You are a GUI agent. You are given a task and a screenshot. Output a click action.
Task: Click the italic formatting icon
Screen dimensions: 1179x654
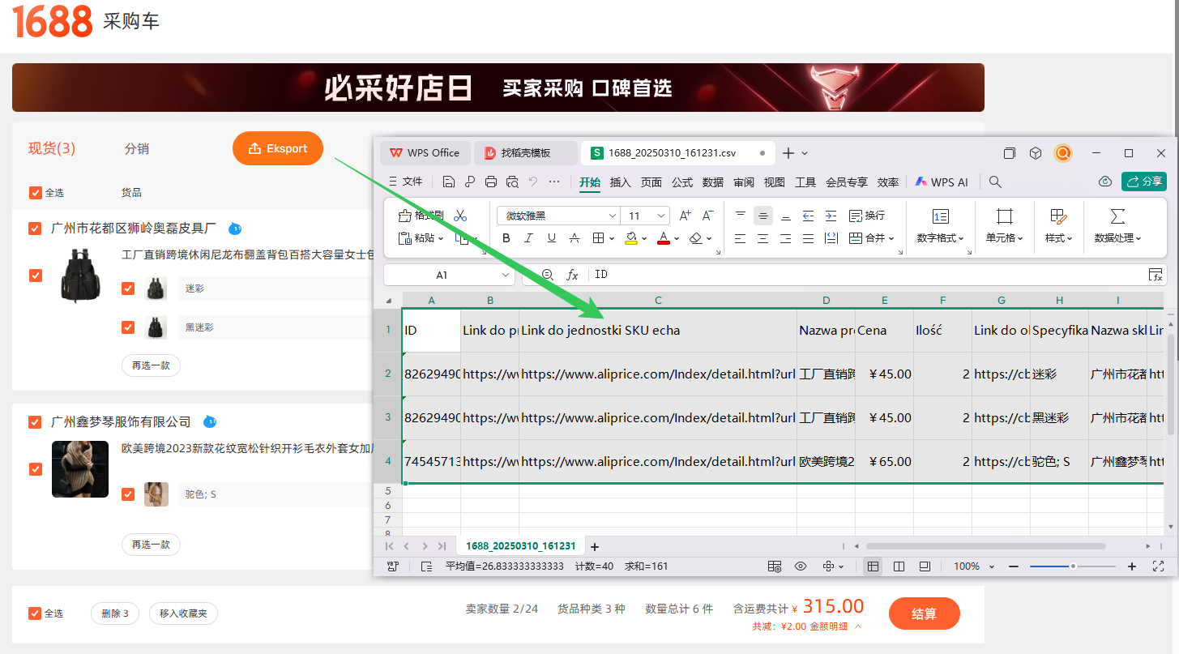point(529,238)
